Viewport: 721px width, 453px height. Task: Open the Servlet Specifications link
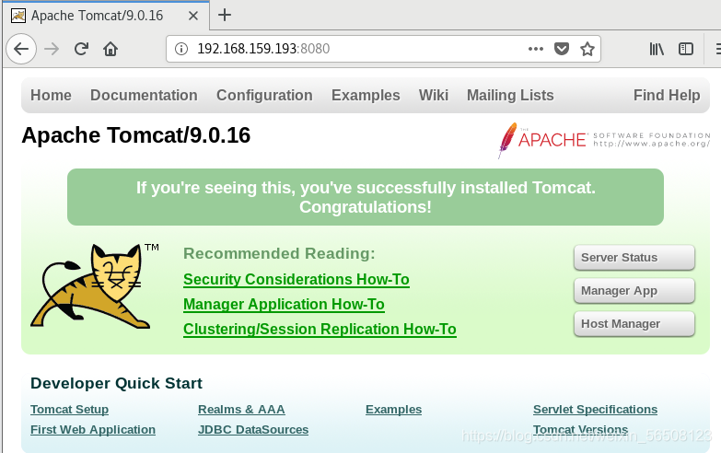(595, 410)
